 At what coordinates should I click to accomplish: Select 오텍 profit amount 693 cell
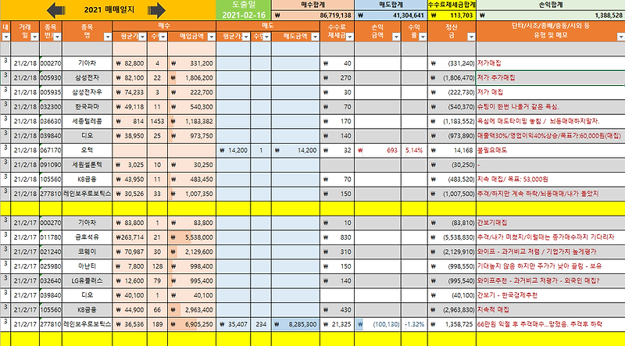(x=377, y=150)
